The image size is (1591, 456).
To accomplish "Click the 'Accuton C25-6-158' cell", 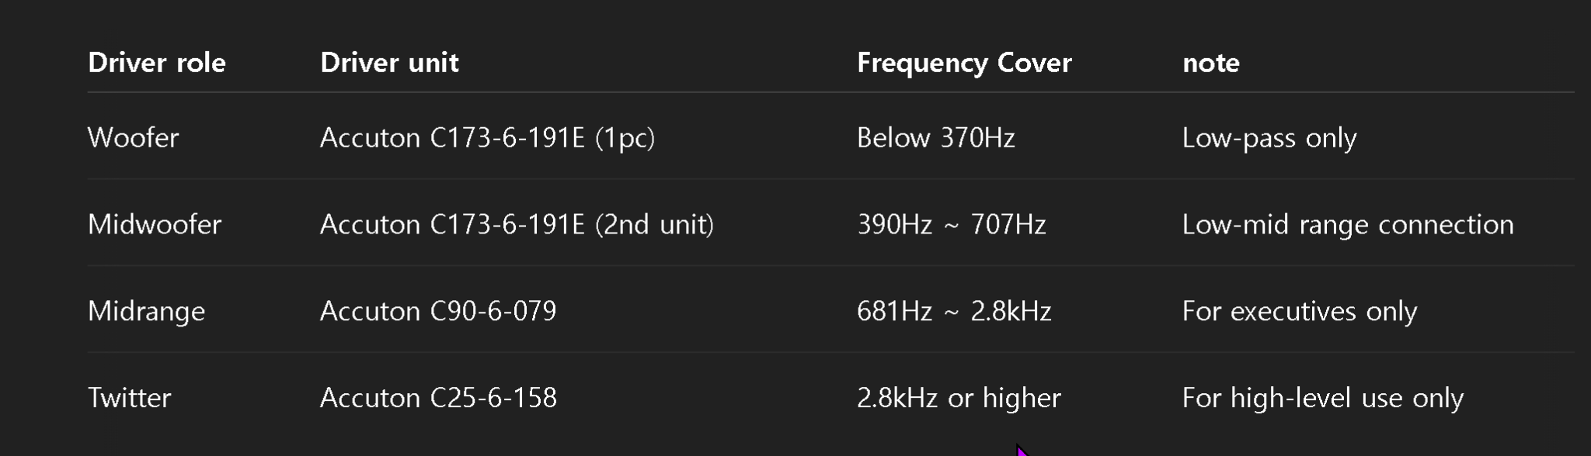I will (438, 399).
